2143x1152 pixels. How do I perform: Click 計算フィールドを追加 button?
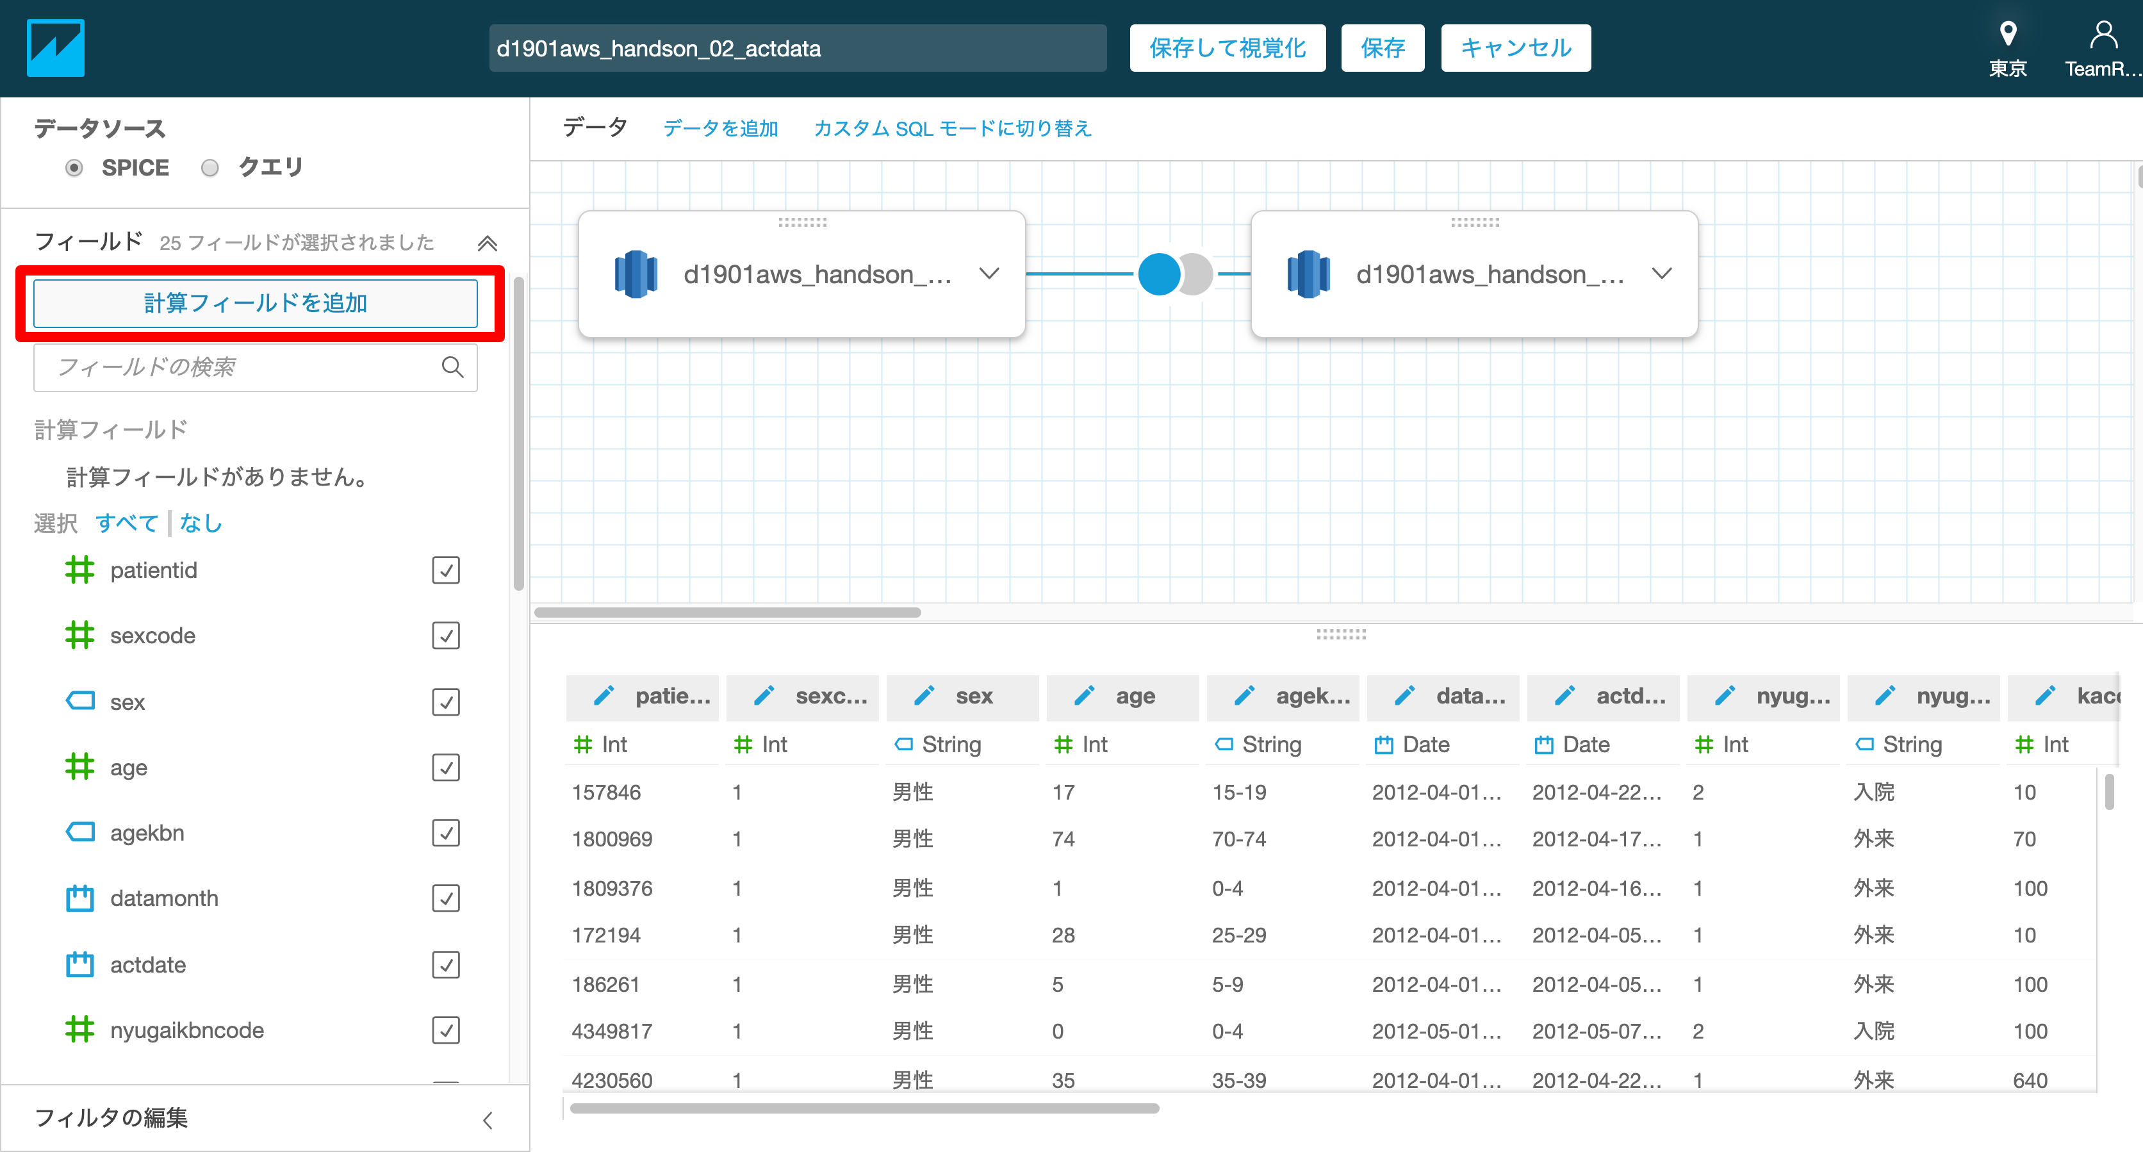coord(256,303)
